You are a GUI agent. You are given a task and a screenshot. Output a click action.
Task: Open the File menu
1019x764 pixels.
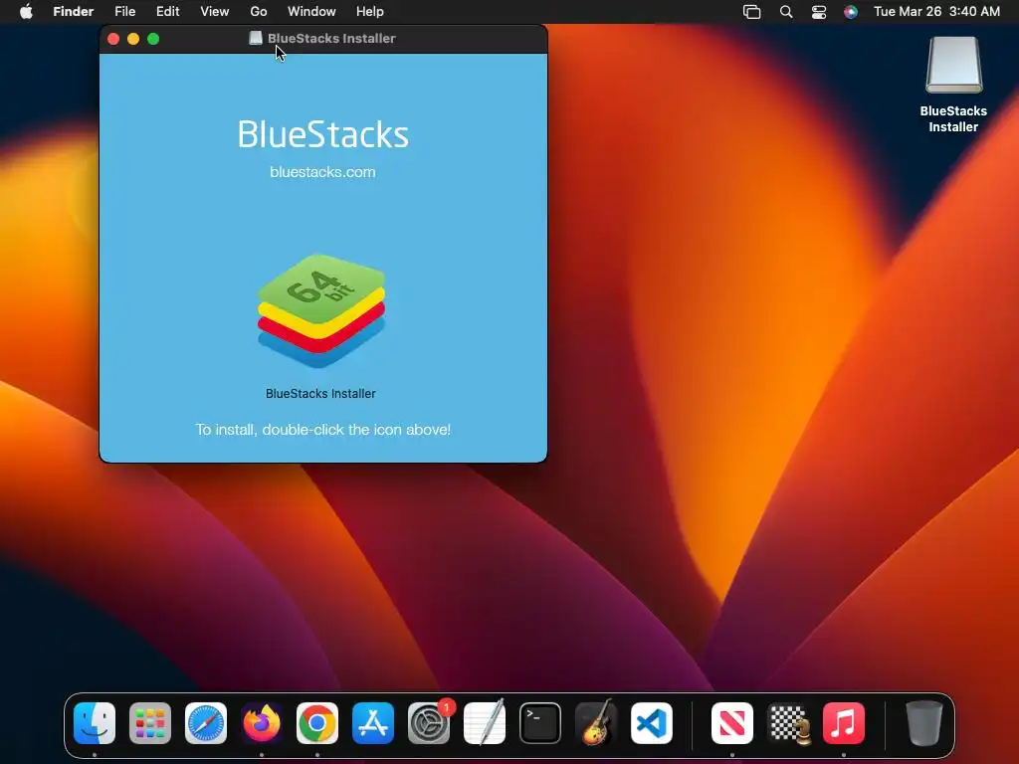tap(124, 12)
